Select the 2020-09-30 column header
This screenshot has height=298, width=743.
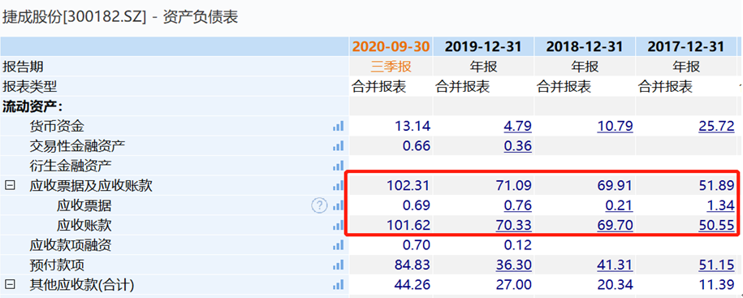(391, 46)
